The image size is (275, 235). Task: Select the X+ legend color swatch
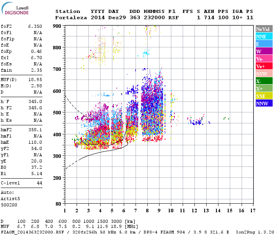click(264, 89)
